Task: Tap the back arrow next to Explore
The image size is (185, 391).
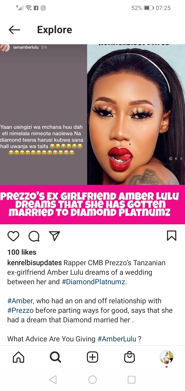Action: (14, 30)
